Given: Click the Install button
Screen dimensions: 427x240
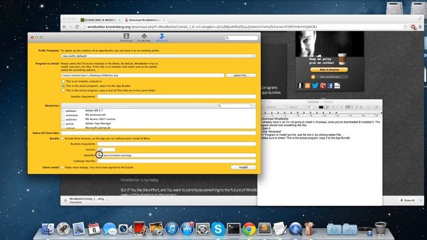Looking at the screenshot, I should [x=243, y=167].
